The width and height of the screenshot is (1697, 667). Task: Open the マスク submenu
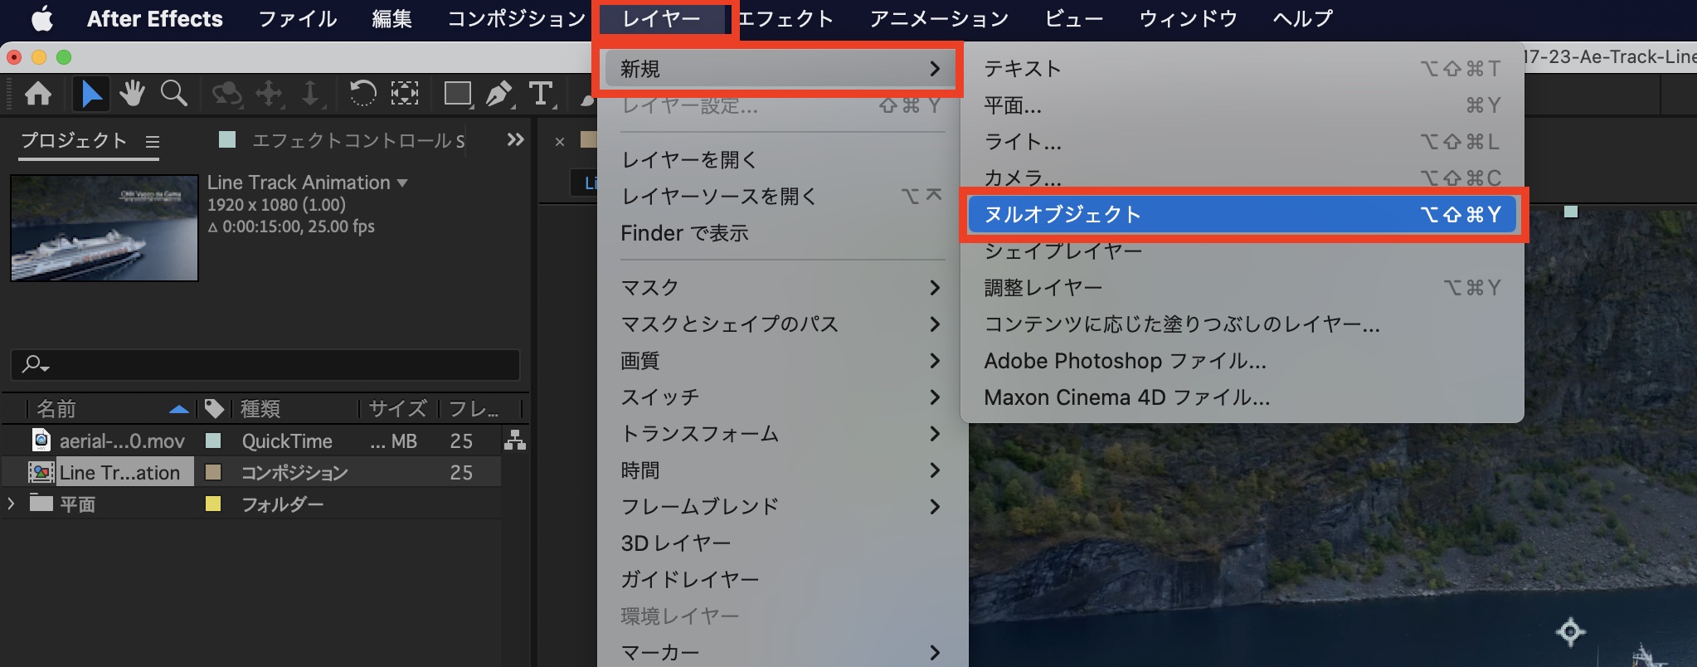pyautogui.click(x=780, y=288)
